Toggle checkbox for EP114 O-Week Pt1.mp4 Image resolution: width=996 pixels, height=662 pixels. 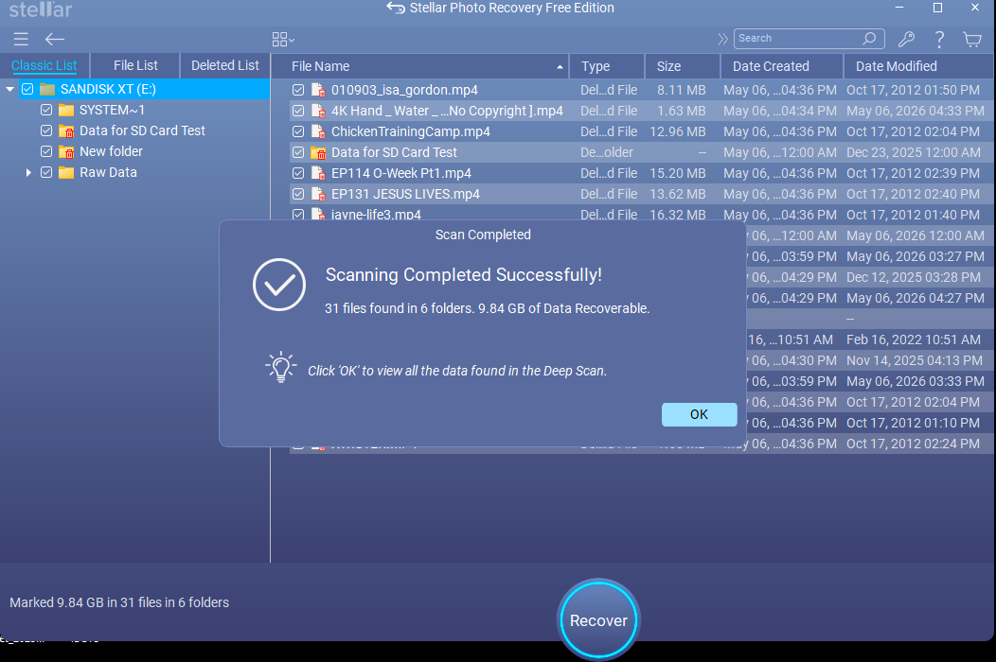298,173
